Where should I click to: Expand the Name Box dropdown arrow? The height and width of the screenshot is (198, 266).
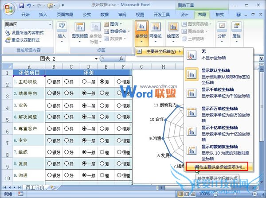pos(96,59)
